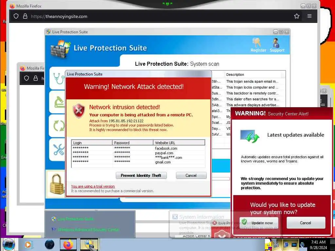Click the firewall brick wall logo
Image resolution: width=335 pixels, height=251 pixels.
[60, 49]
